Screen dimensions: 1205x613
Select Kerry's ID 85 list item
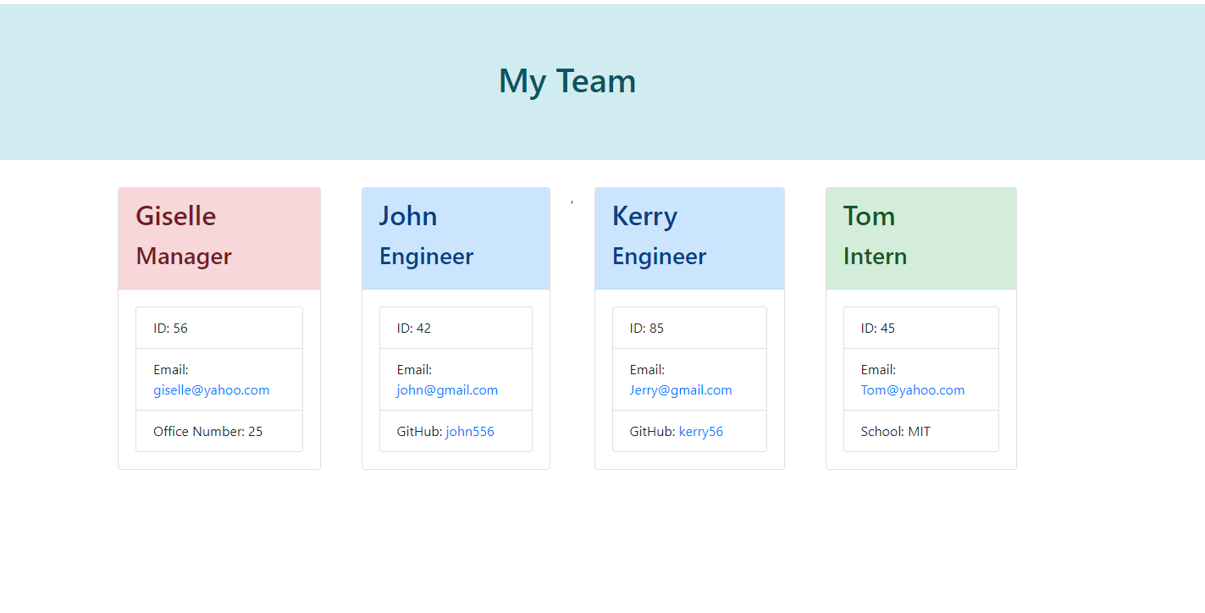(x=689, y=328)
